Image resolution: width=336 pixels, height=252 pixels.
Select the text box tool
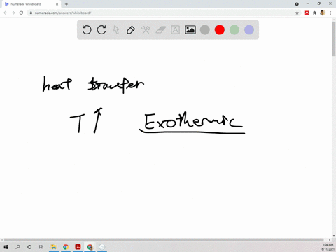(x=175, y=30)
